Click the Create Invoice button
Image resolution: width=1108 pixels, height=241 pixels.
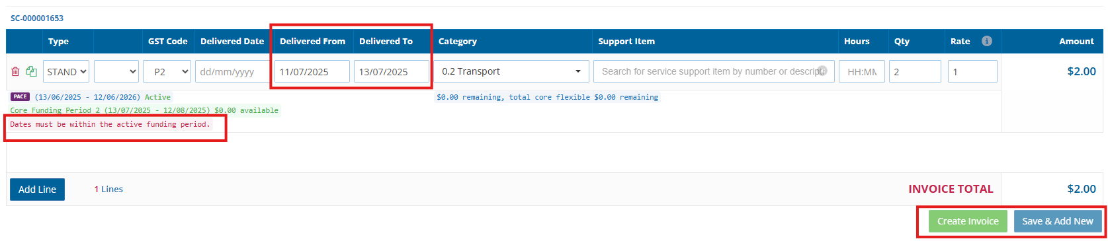click(968, 221)
